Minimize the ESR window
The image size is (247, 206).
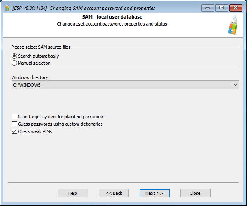208,8
